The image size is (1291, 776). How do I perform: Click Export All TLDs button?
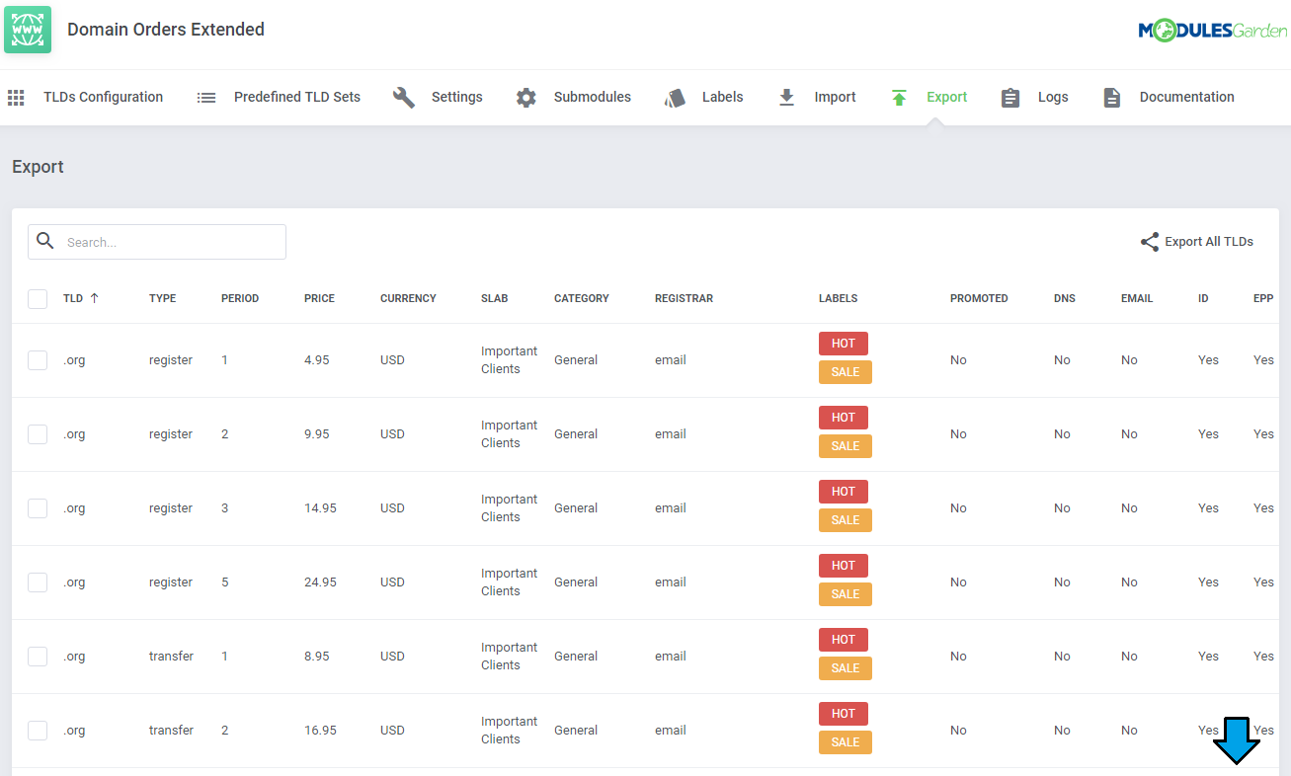[1197, 242]
